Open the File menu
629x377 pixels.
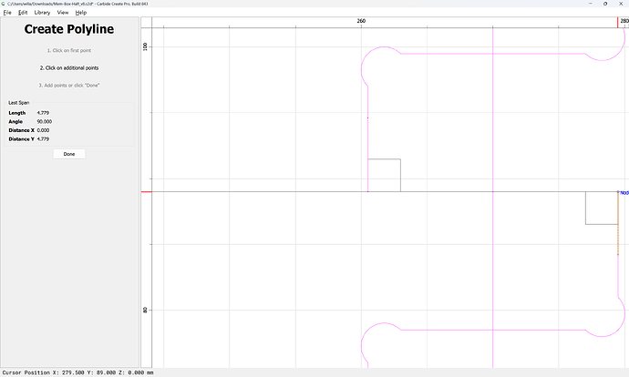click(7, 13)
